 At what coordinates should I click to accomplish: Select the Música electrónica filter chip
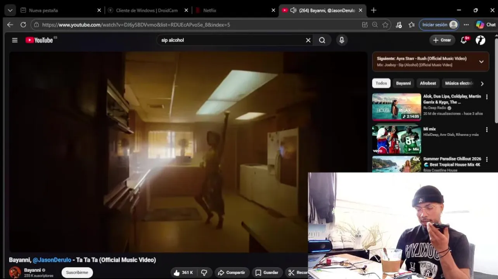(x=459, y=83)
